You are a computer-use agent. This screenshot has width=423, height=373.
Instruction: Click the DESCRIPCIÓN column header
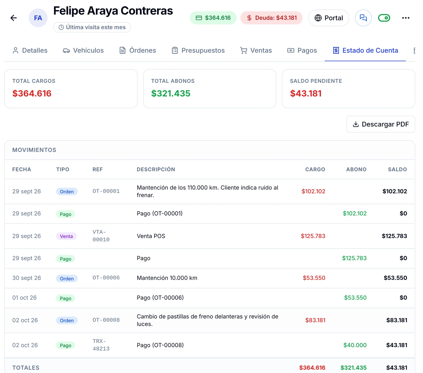pos(156,169)
